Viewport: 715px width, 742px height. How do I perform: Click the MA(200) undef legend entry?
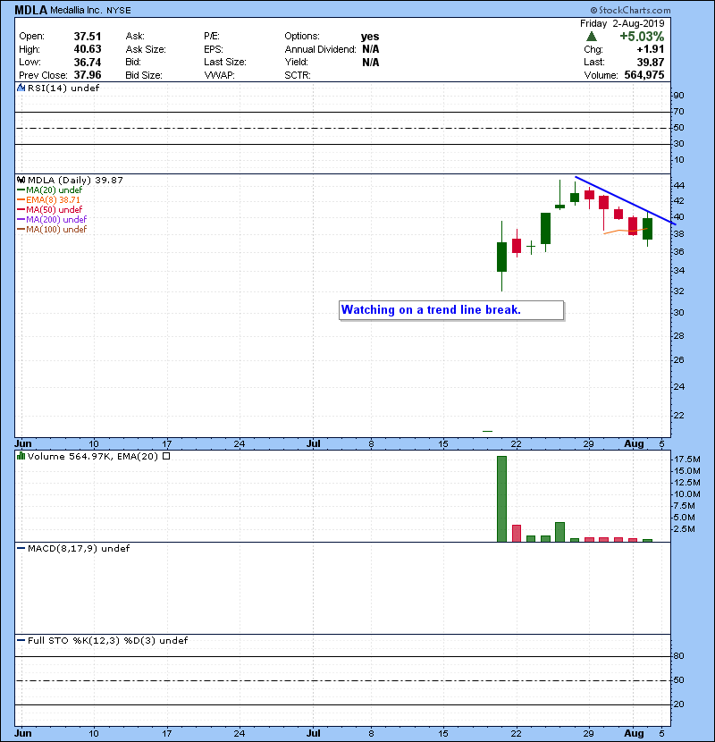[56, 220]
